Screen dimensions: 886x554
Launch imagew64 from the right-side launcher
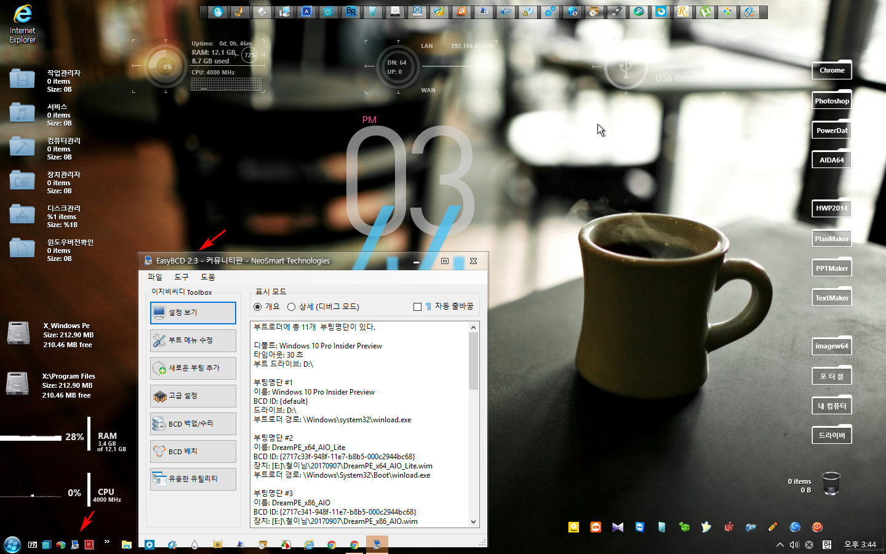pyautogui.click(x=832, y=346)
